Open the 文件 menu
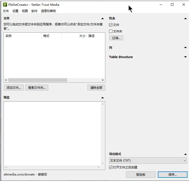 (x=6, y=11)
